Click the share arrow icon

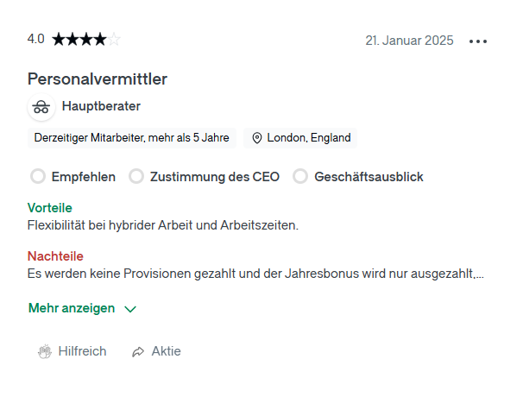point(138,351)
